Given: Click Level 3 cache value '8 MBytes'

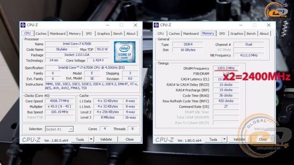Looking at the screenshot, I should point(108,117).
